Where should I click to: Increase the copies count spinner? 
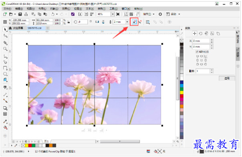click(212, 70)
